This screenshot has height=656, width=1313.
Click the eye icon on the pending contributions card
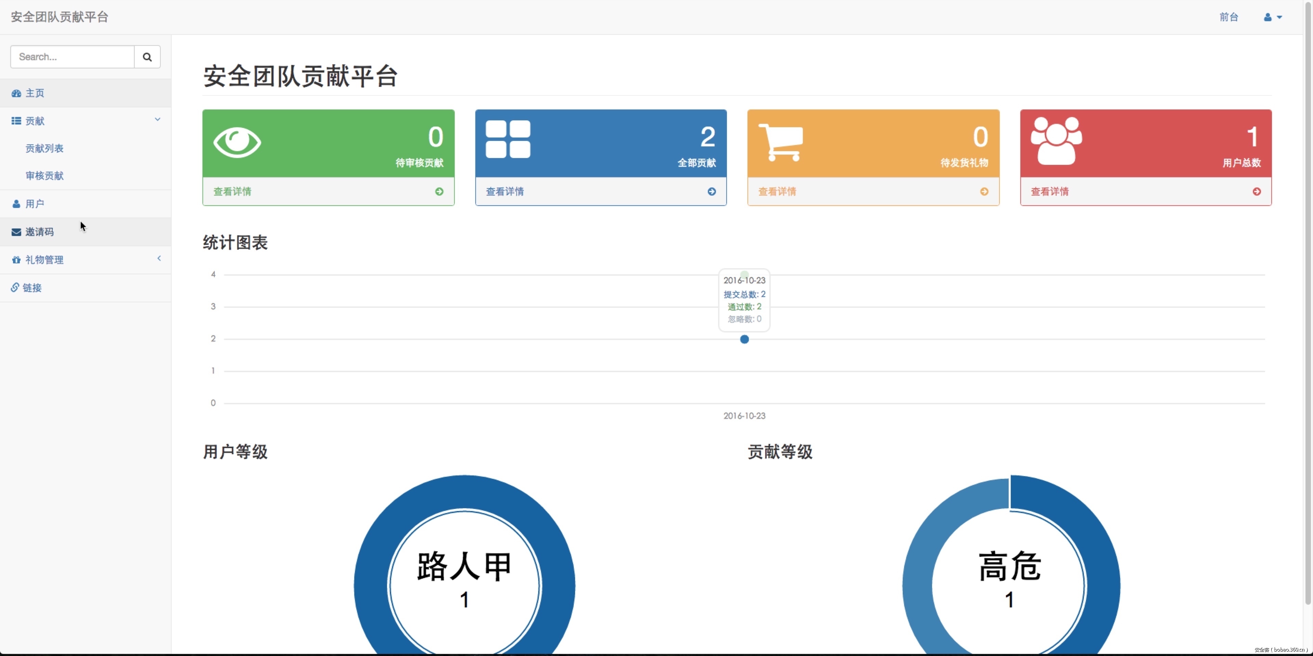(x=238, y=142)
